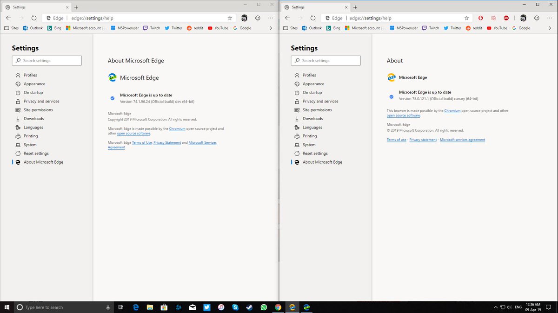The height and width of the screenshot is (313, 558).
Task: Add page to favorites with the star icon
Action: click(229, 18)
